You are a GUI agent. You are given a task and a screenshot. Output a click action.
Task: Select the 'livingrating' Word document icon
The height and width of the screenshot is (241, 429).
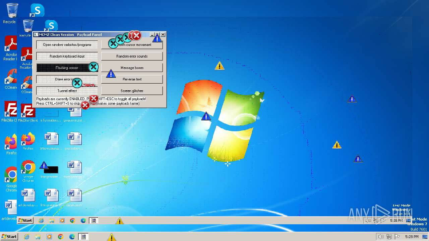(51, 197)
